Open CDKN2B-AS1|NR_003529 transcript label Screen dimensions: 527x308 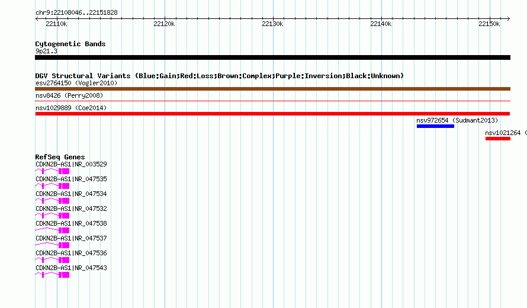click(71, 165)
